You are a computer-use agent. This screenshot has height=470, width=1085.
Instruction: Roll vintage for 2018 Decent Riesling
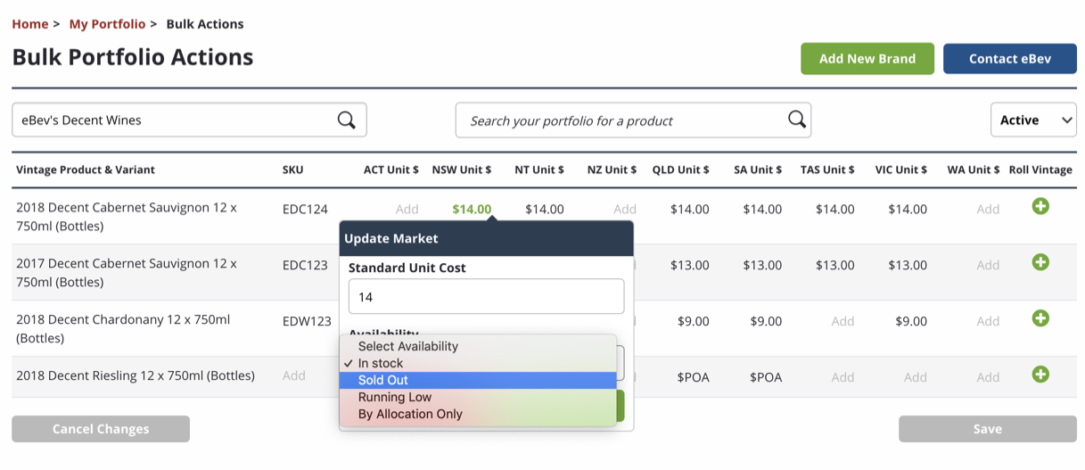coord(1040,375)
